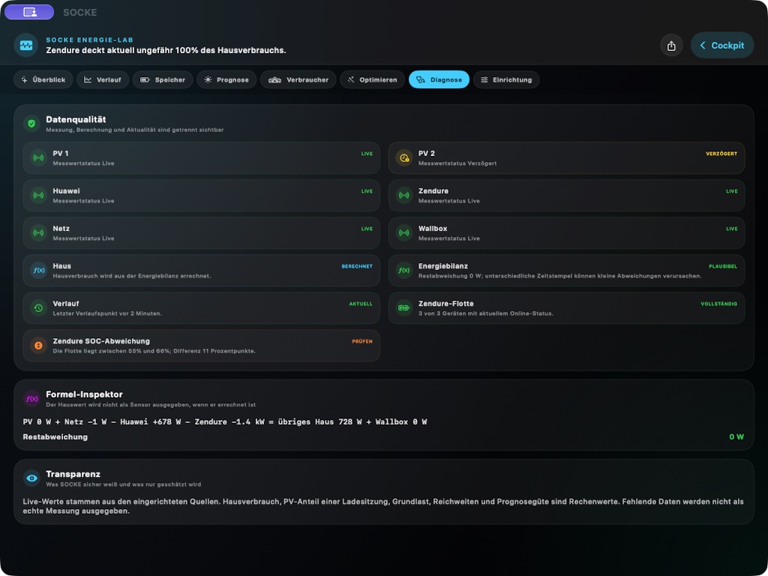This screenshot has height=576, width=768.
Task: Click the formula line starting with PV 0 W
Action: pyautogui.click(x=225, y=421)
